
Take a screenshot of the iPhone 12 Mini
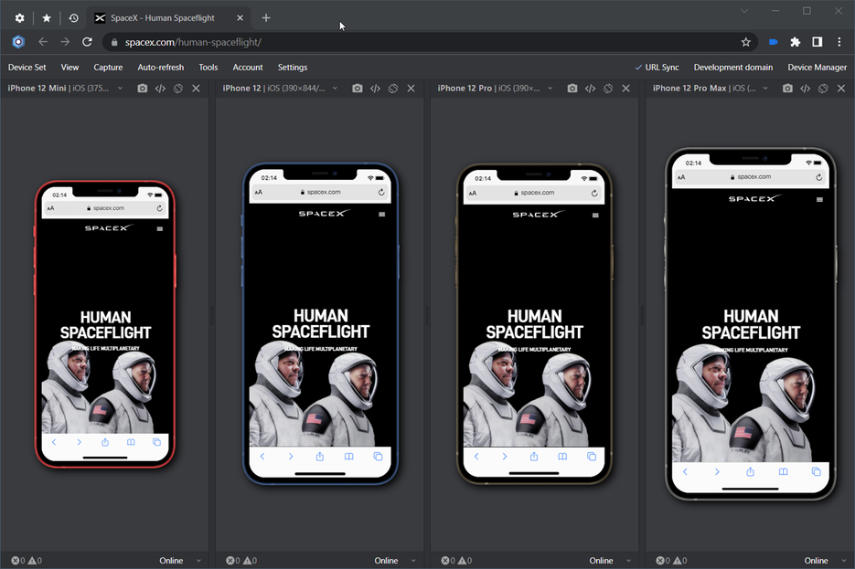point(142,89)
